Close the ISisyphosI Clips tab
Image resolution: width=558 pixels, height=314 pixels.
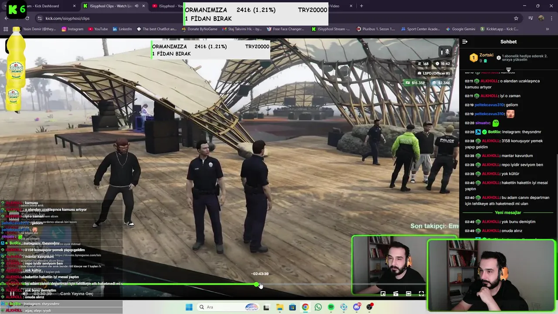(143, 6)
